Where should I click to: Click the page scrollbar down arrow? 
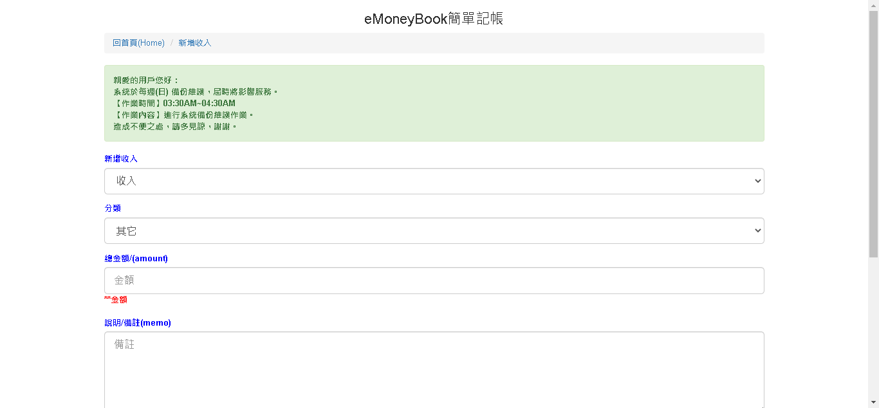click(x=873, y=403)
